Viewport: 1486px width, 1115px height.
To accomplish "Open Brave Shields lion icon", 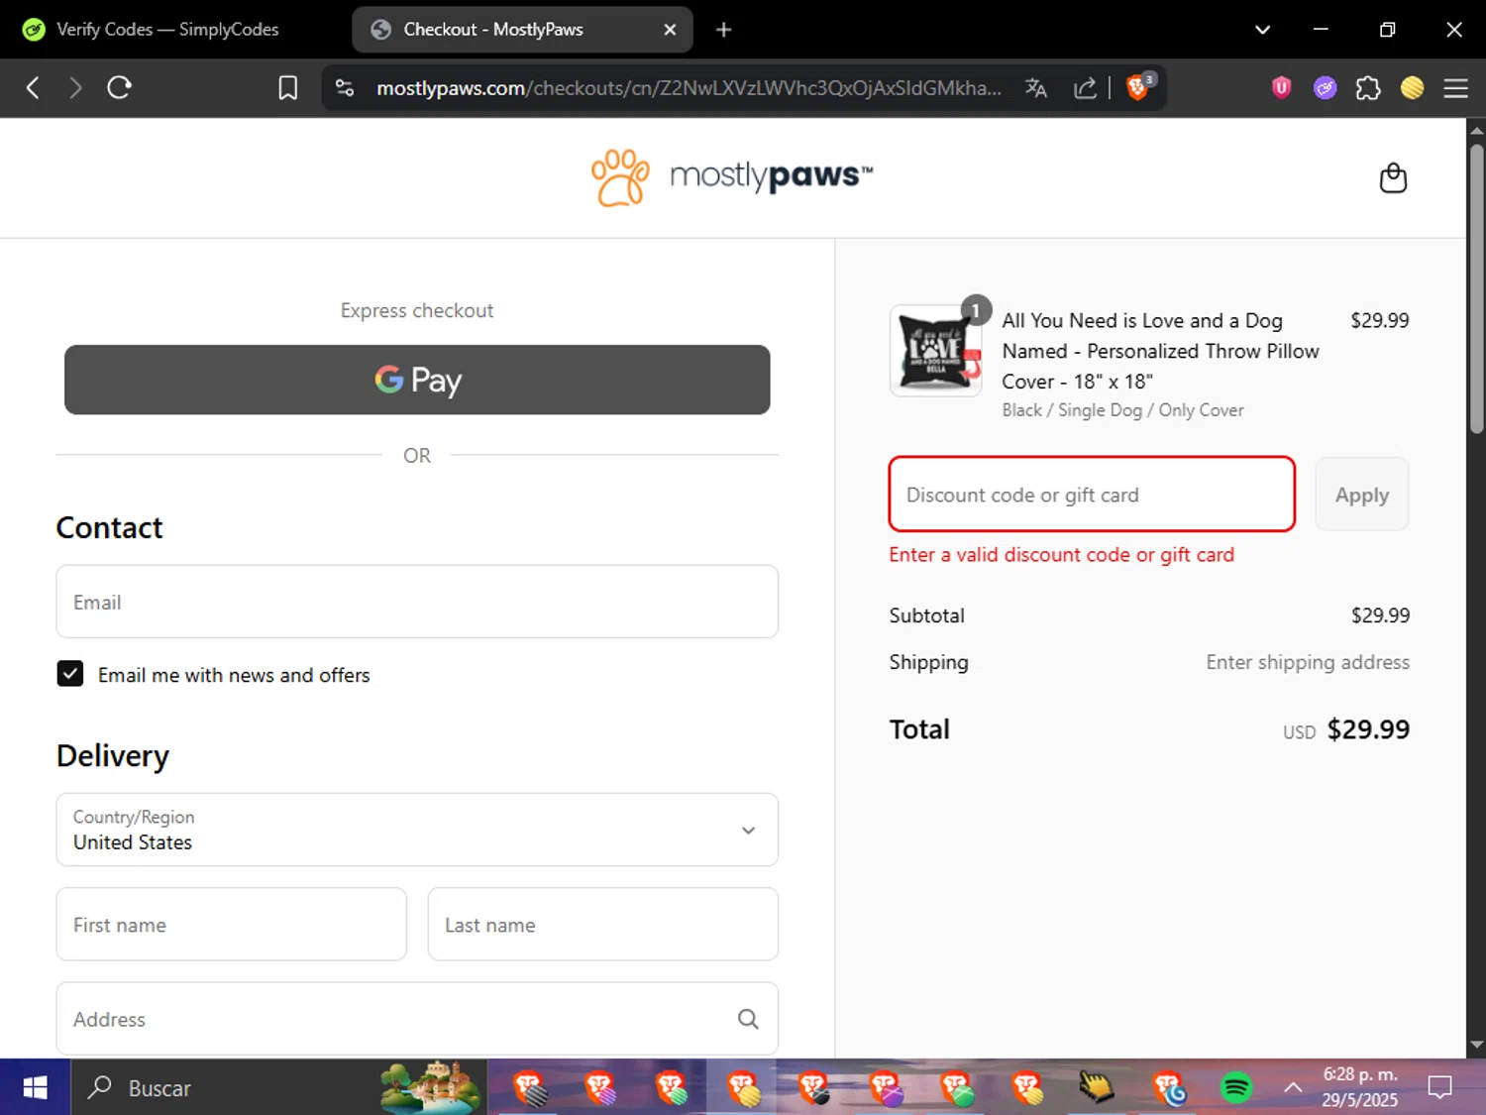I will tap(1139, 87).
